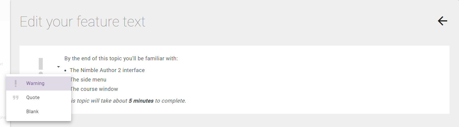Click 'The side menu' bullet text

[88, 80]
